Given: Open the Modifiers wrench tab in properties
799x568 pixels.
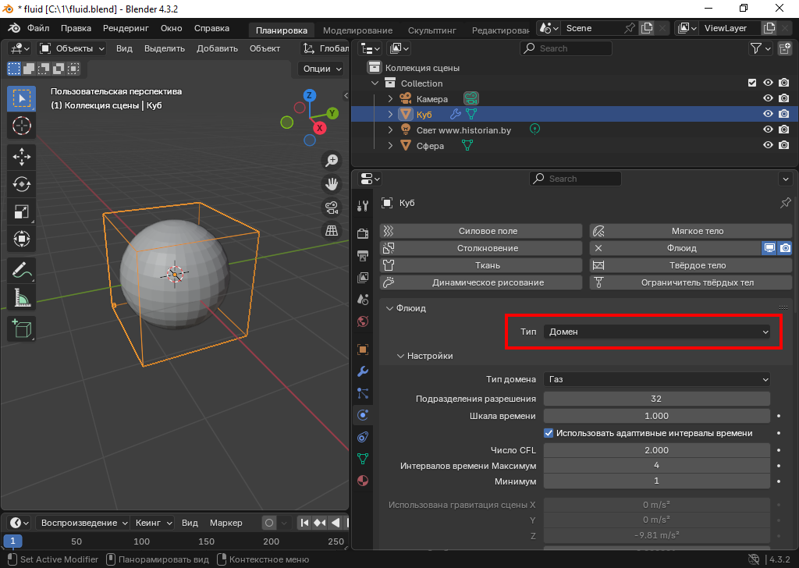Looking at the screenshot, I should [362, 371].
